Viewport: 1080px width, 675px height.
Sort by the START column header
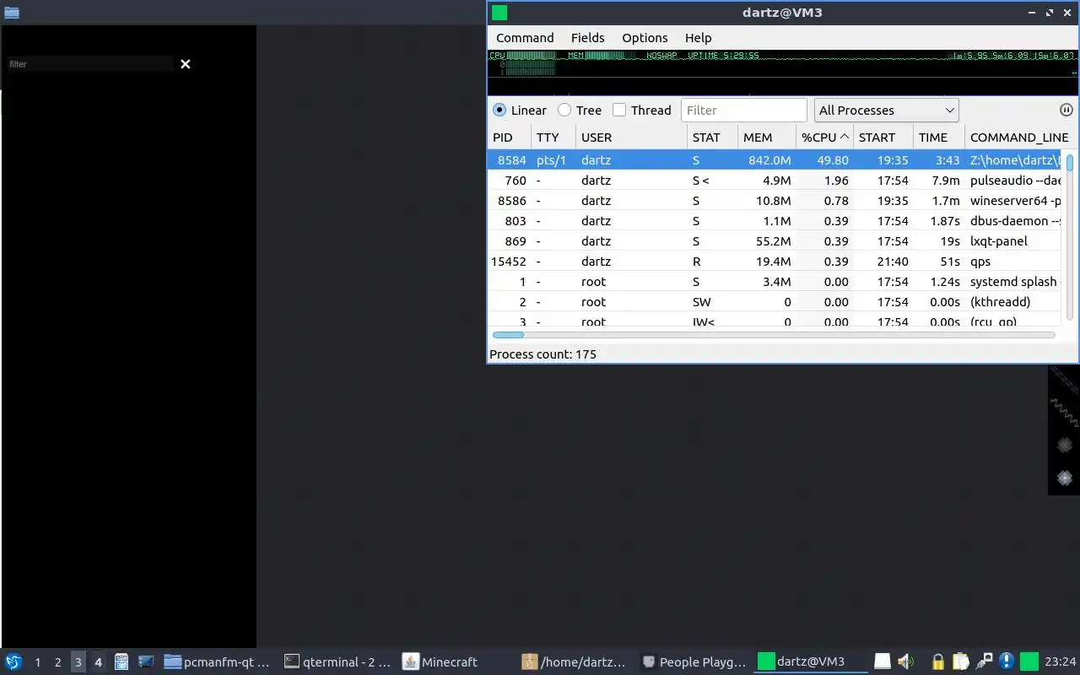click(x=883, y=138)
